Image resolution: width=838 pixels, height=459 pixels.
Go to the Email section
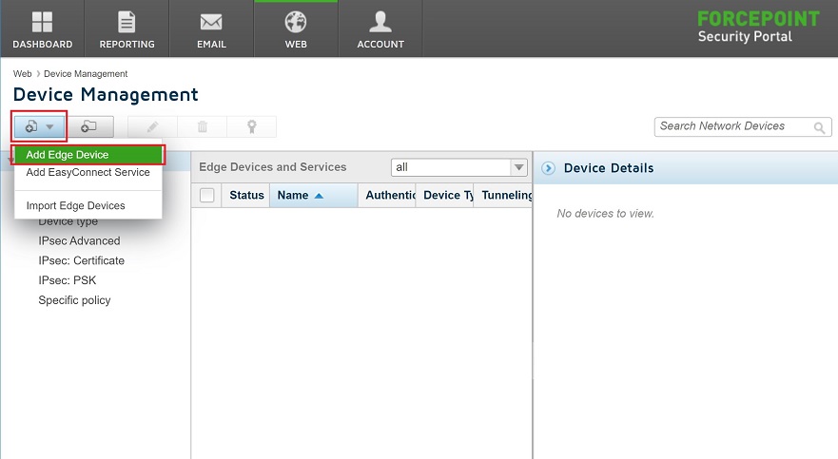click(211, 29)
